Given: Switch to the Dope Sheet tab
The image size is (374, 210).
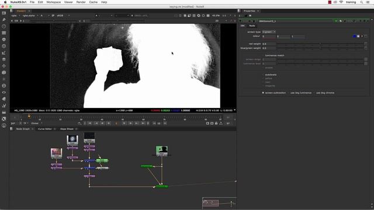Looking at the screenshot, I should coord(67,129).
